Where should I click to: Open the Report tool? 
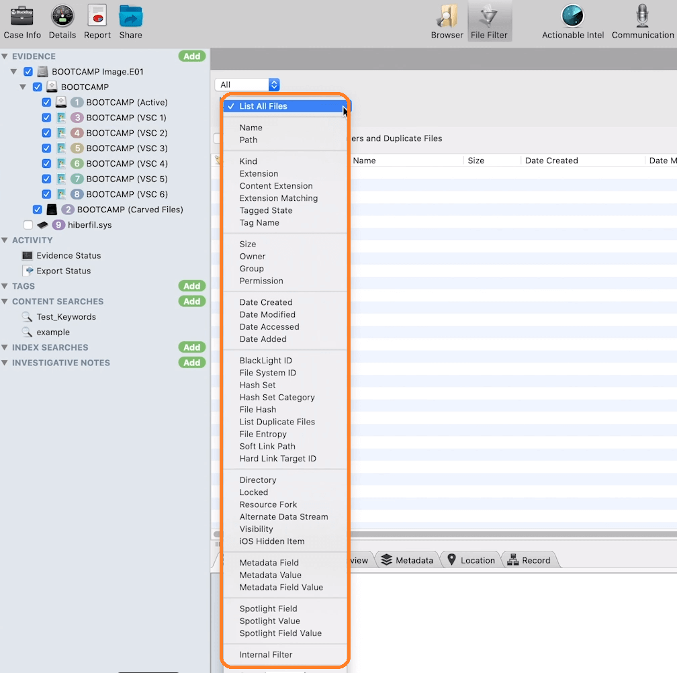coord(97,20)
